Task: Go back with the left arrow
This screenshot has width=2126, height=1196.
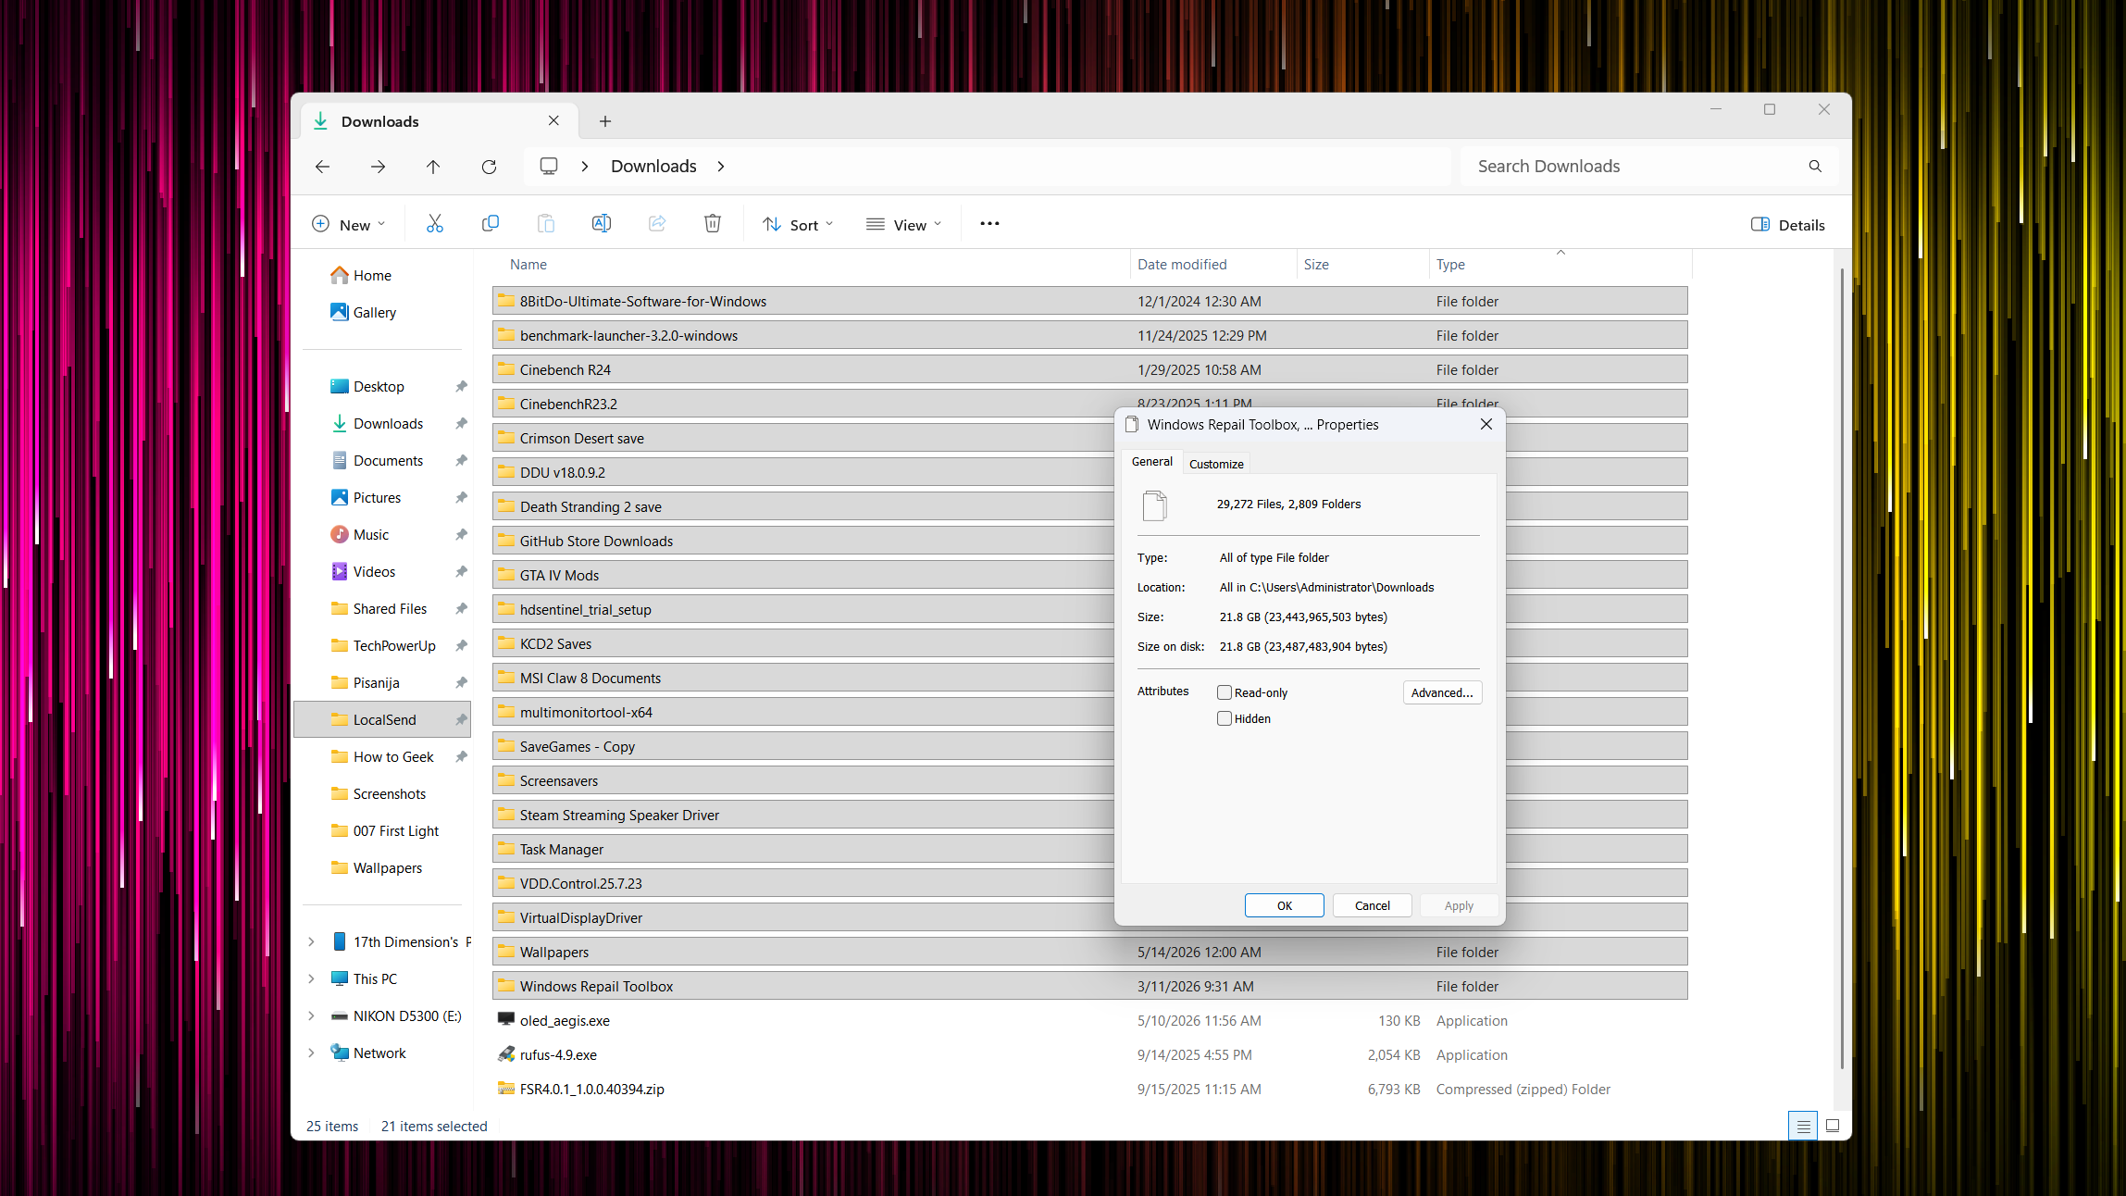Action: [x=323, y=167]
